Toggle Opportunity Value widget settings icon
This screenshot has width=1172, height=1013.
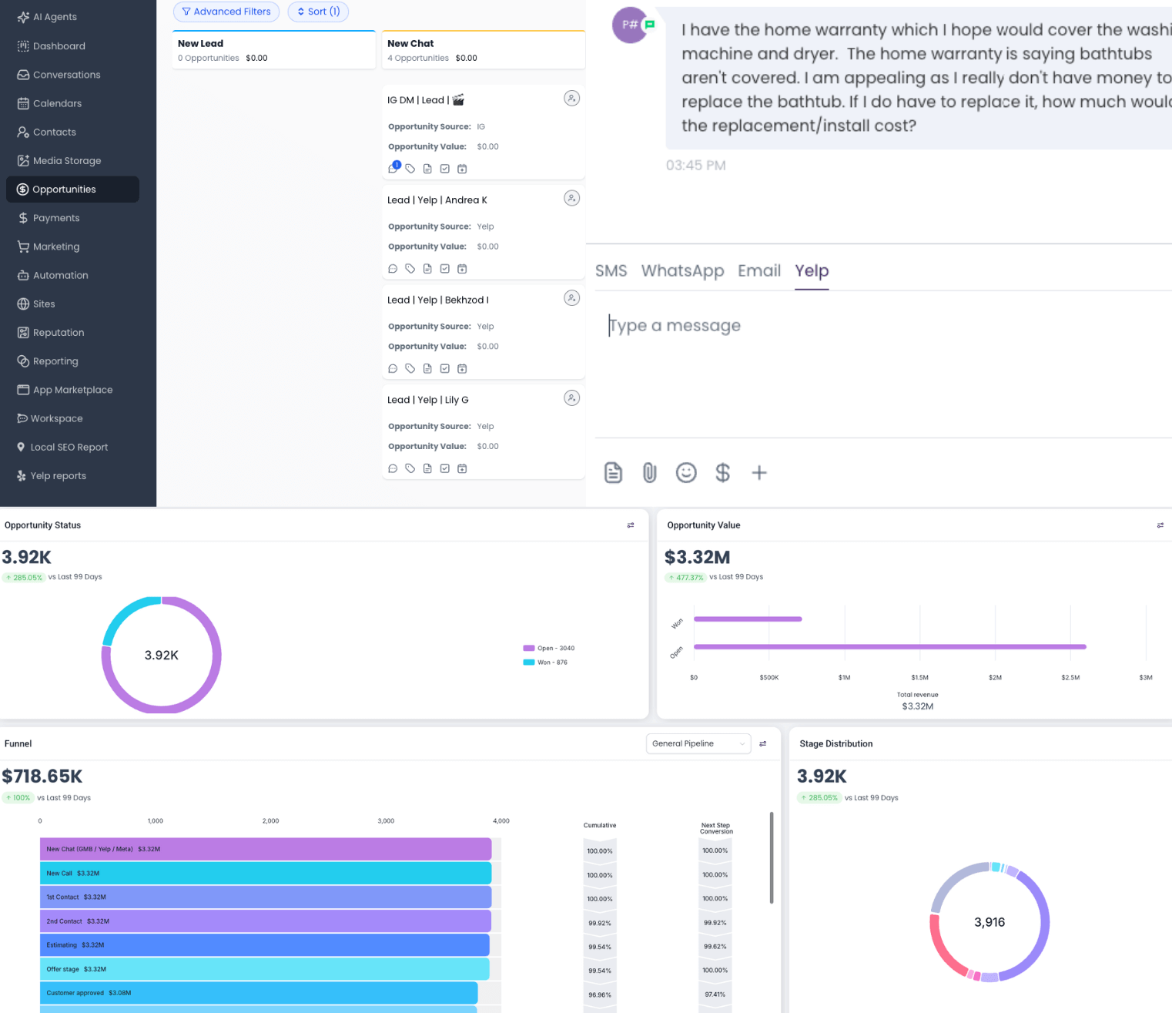point(1160,525)
